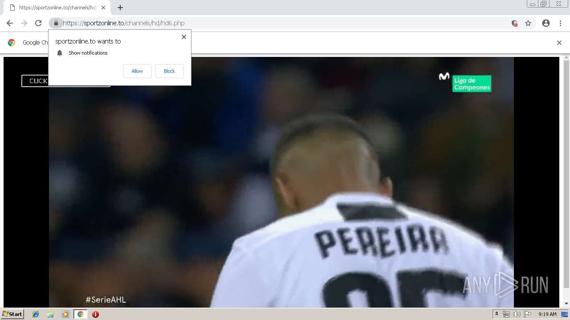Switch to Chrome in the taskbar
570x320 pixels.
pyautogui.click(x=80, y=314)
